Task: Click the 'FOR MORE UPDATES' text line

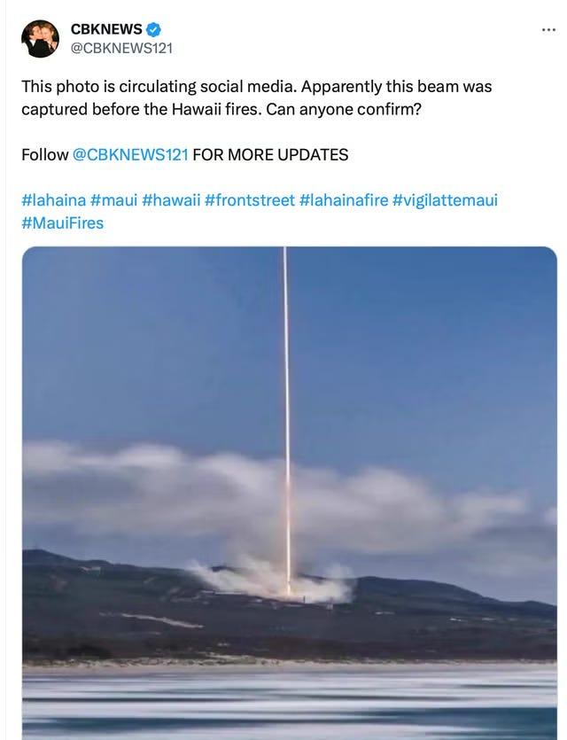Action: [x=270, y=155]
